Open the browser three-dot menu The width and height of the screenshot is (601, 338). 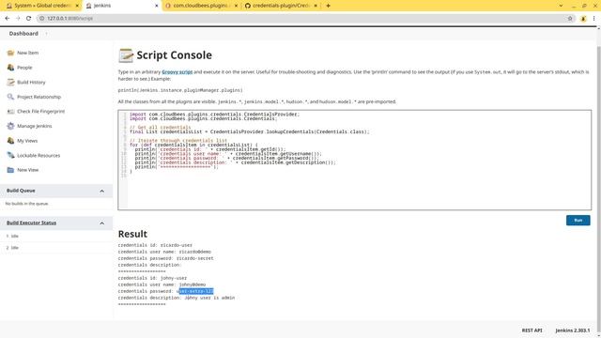(594, 18)
